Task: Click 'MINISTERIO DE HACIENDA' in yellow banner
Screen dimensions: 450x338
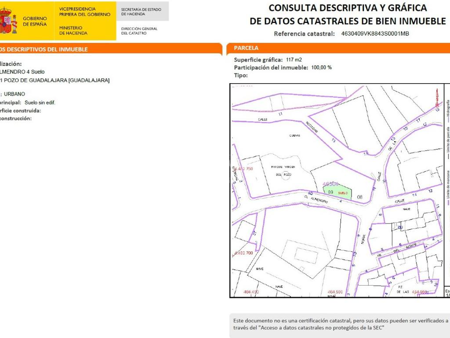Action: [73, 30]
